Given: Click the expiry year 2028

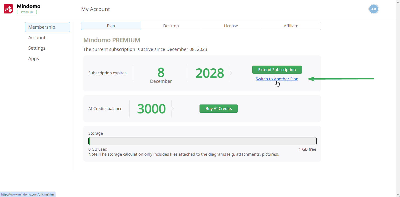Looking at the screenshot, I should coord(210,73).
